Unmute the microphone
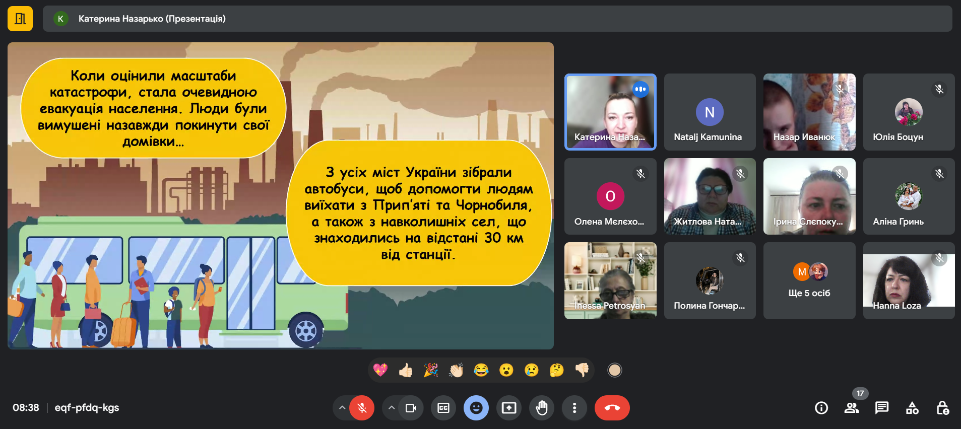Image resolution: width=961 pixels, height=429 pixels. pos(362,408)
